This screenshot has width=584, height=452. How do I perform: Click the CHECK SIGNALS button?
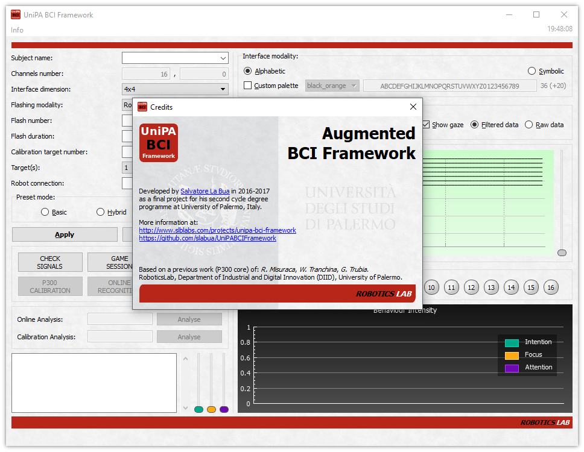click(x=50, y=262)
